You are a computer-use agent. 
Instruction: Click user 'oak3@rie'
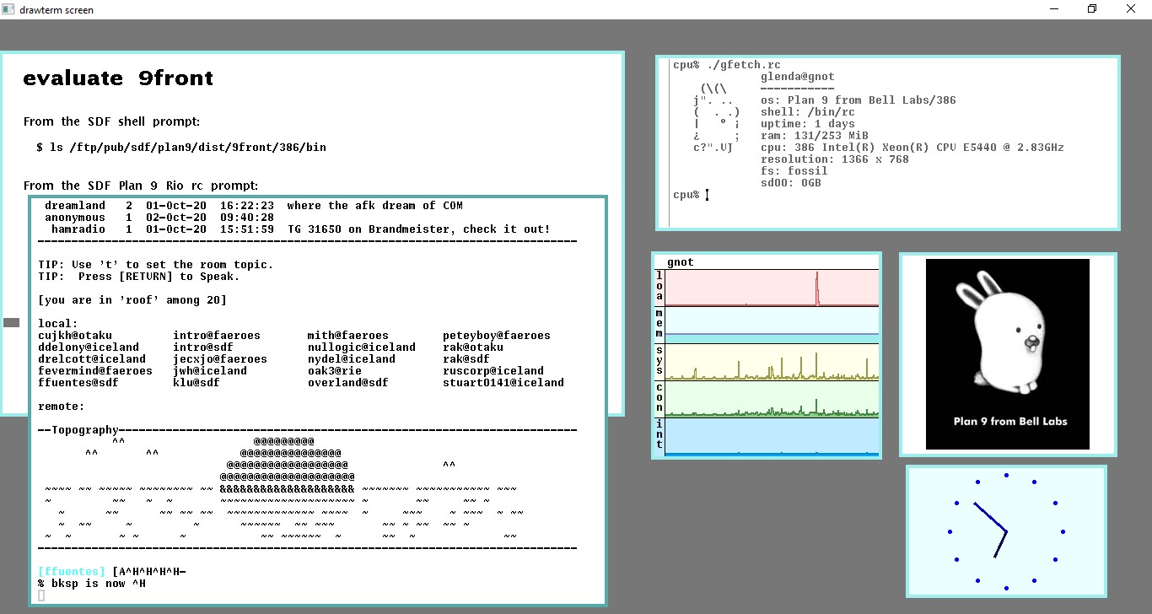[335, 371]
